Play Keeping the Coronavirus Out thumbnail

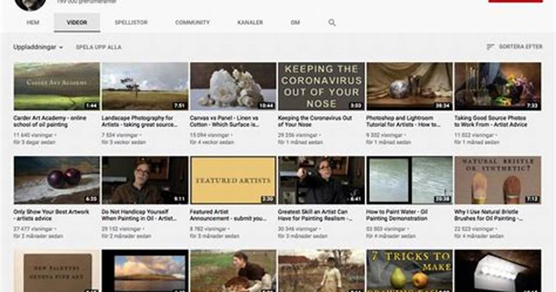(321, 86)
